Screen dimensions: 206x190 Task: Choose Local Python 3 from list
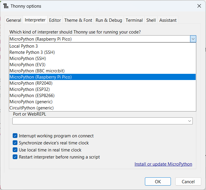tap(102, 46)
